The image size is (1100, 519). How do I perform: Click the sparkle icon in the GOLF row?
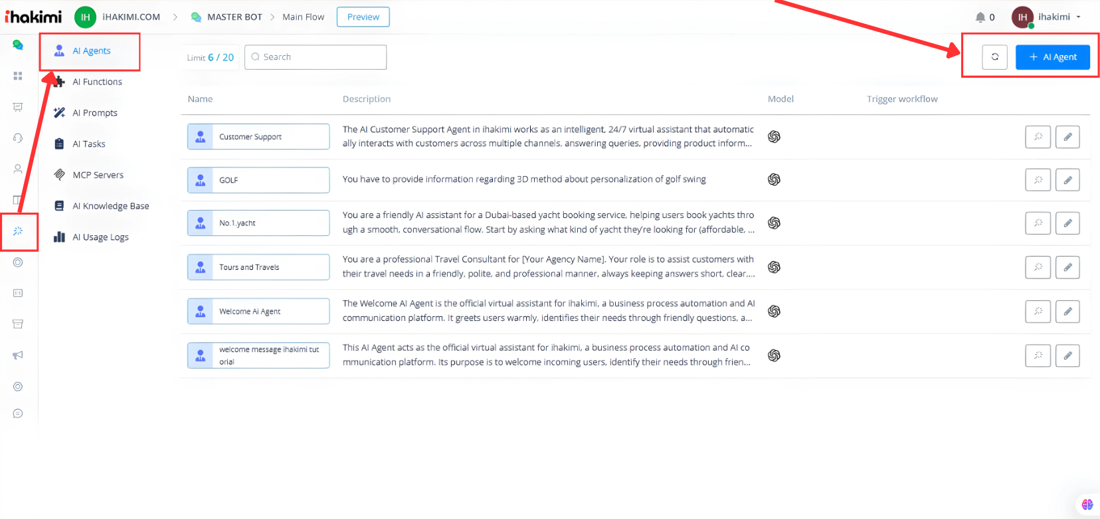click(x=1038, y=180)
